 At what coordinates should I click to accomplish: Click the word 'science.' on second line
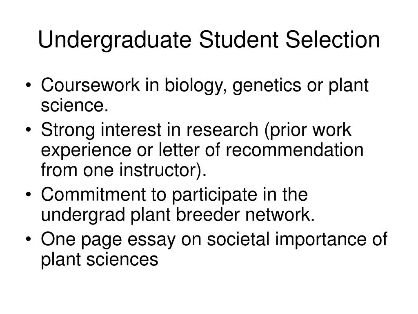tap(75, 106)
